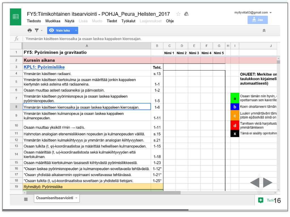Open the all sheets list icon

[26, 199]
